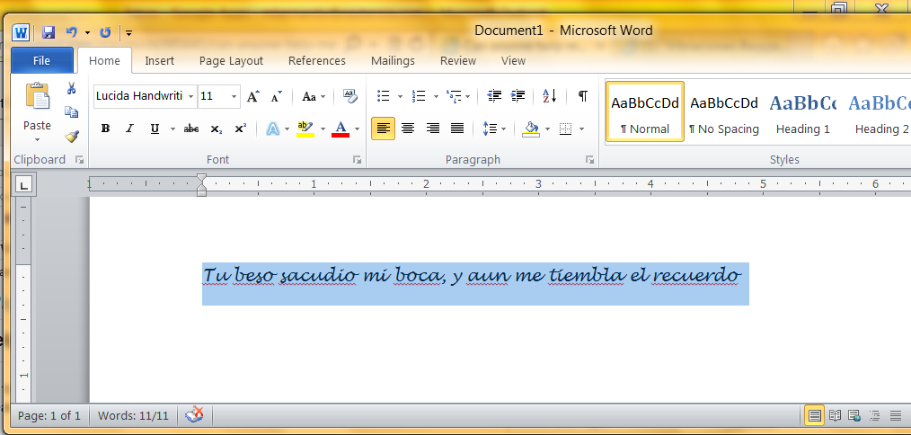
Task: Click the Shading paint bucket icon
Action: pos(531,129)
